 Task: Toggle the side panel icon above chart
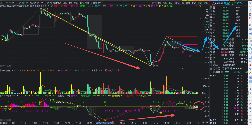200,6
